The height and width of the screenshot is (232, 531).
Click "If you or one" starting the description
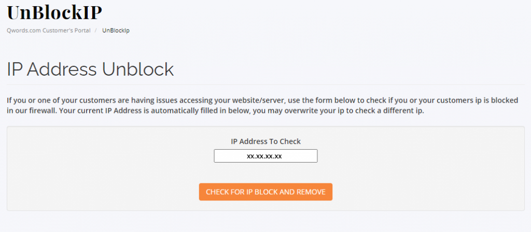pyautogui.click(x=28, y=100)
